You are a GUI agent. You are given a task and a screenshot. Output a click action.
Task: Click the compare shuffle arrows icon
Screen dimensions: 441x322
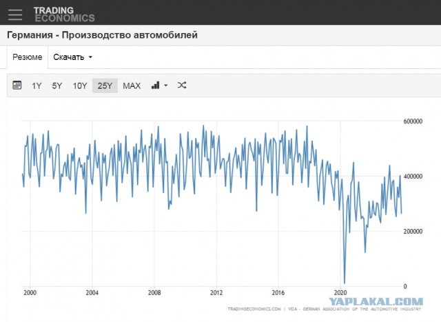tap(182, 85)
